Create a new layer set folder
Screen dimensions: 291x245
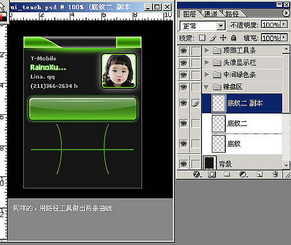(x=227, y=175)
